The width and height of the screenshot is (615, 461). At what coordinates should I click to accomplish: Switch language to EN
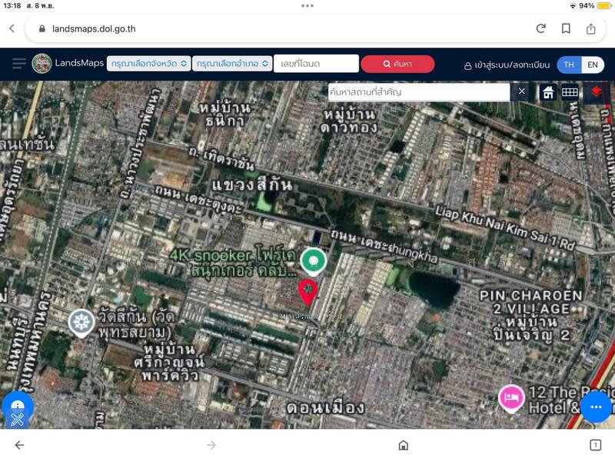point(593,65)
